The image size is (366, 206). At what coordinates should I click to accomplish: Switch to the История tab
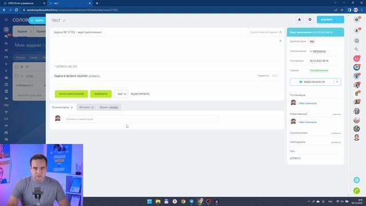86,107
